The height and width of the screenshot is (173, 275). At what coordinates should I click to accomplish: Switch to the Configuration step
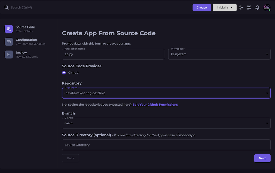coord(27,41)
